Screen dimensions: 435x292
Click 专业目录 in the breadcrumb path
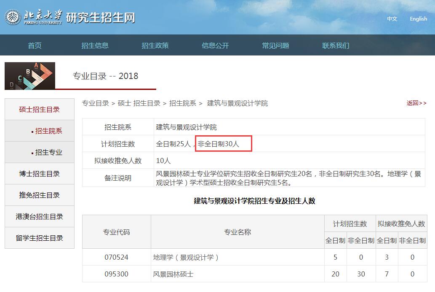[x=95, y=103]
